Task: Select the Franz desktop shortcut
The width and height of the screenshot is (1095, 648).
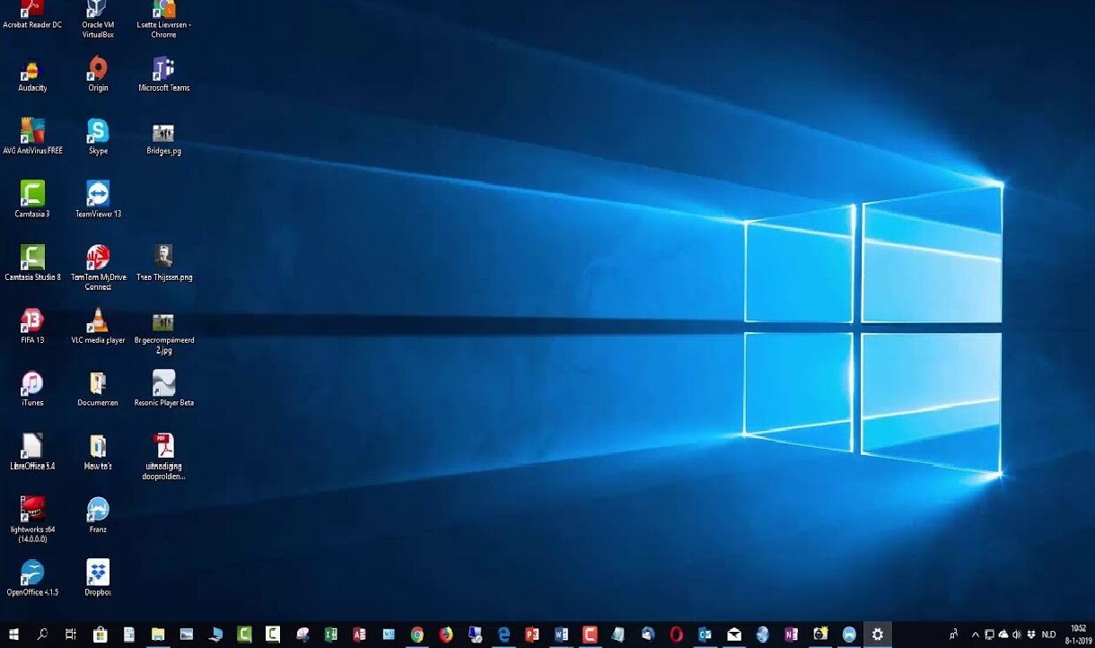Action: (x=98, y=515)
